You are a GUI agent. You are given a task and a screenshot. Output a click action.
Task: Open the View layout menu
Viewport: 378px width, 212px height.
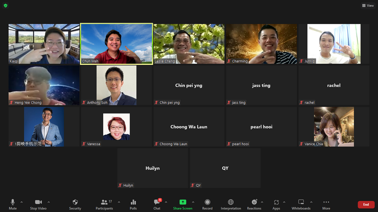coord(368,6)
